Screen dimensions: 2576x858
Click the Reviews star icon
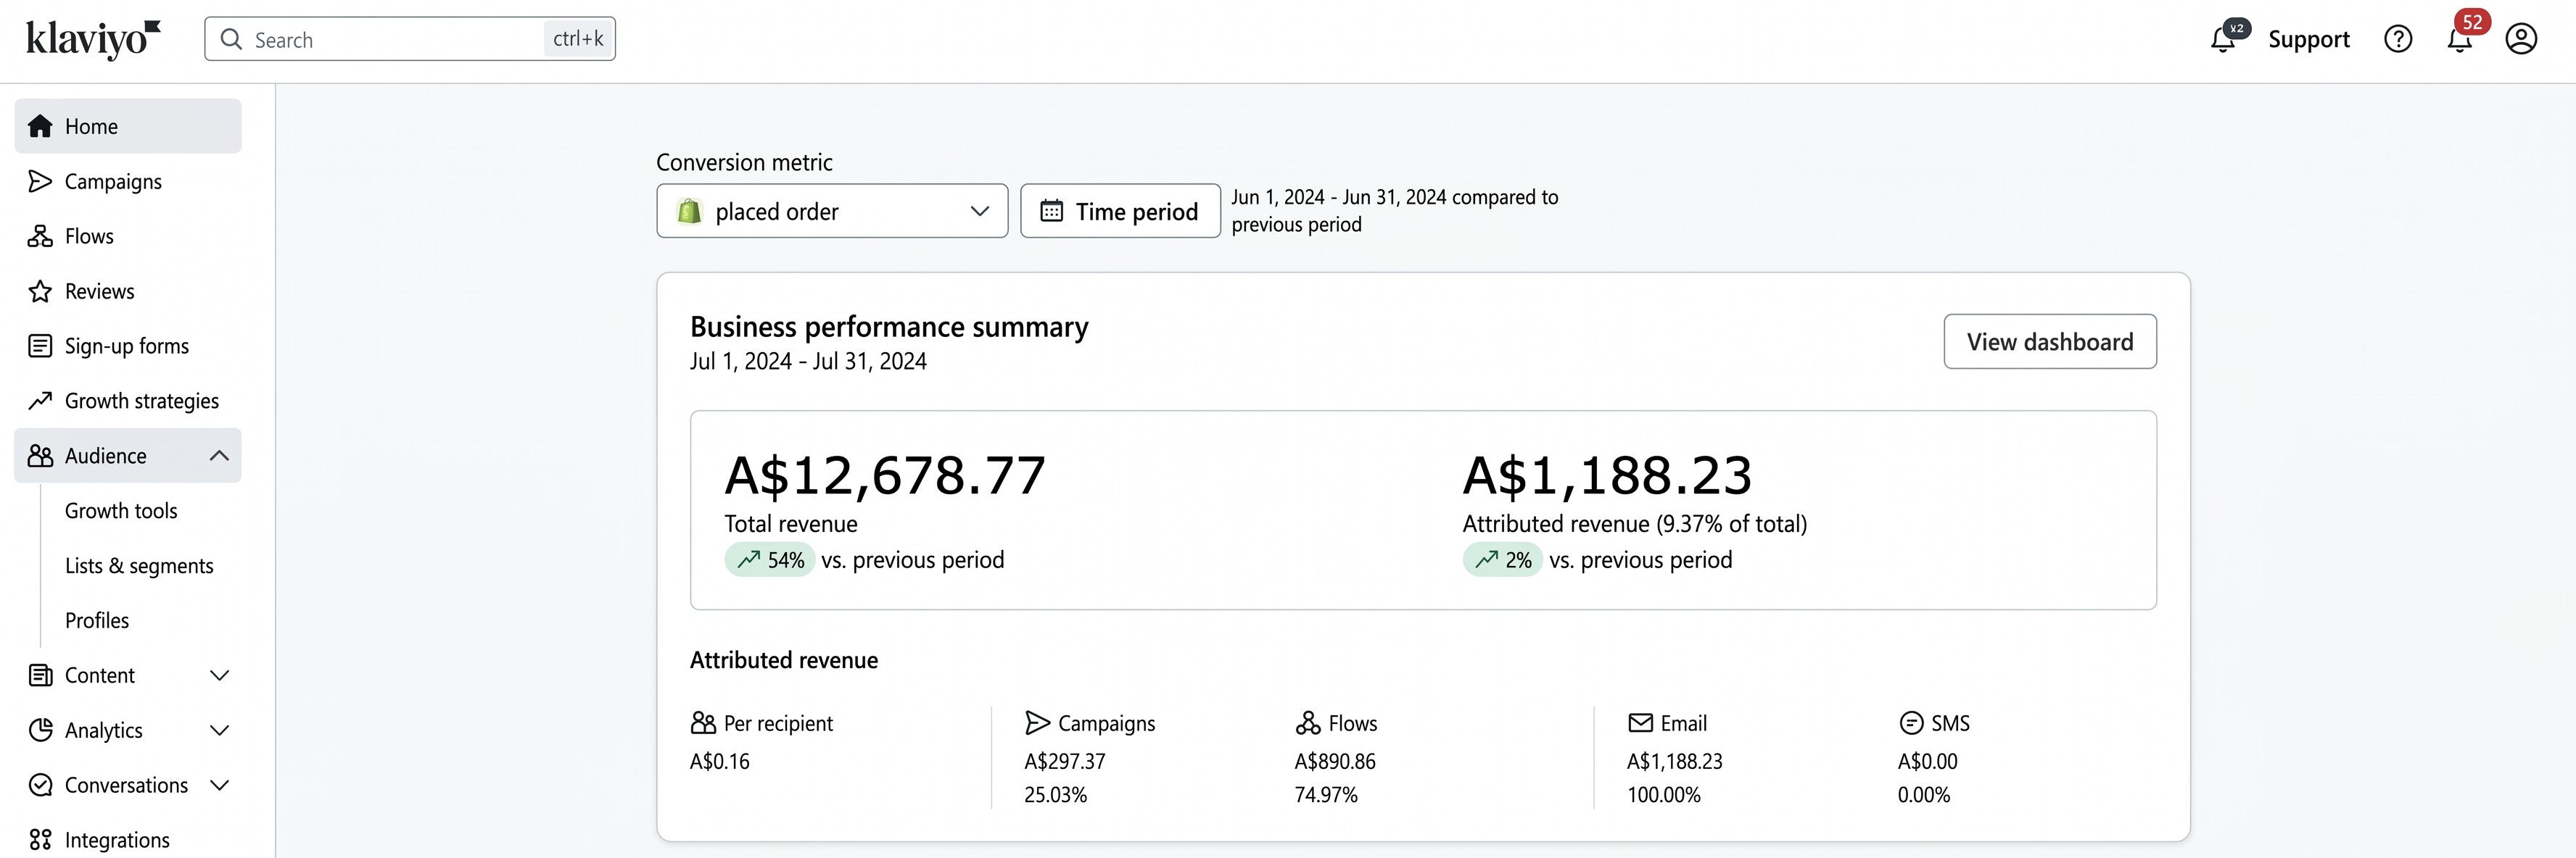pos(40,291)
